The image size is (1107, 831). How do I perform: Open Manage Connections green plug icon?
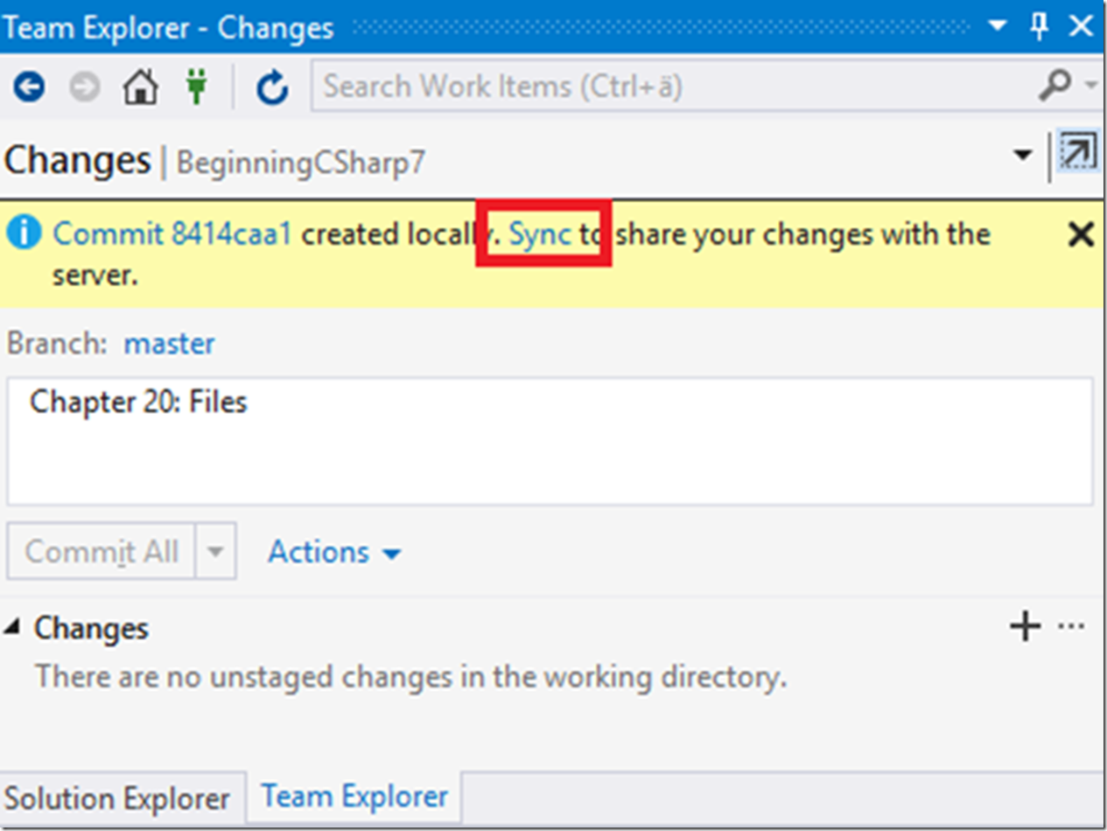(196, 87)
